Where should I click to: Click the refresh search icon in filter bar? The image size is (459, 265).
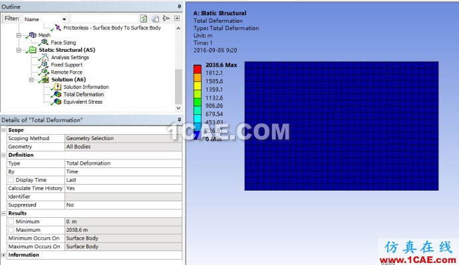point(144,19)
